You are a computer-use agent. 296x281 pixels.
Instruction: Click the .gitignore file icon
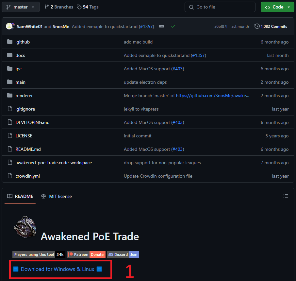(10, 109)
